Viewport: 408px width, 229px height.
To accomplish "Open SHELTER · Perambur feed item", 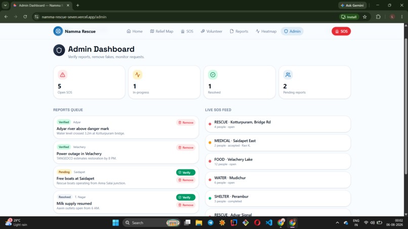I will pos(277,198).
